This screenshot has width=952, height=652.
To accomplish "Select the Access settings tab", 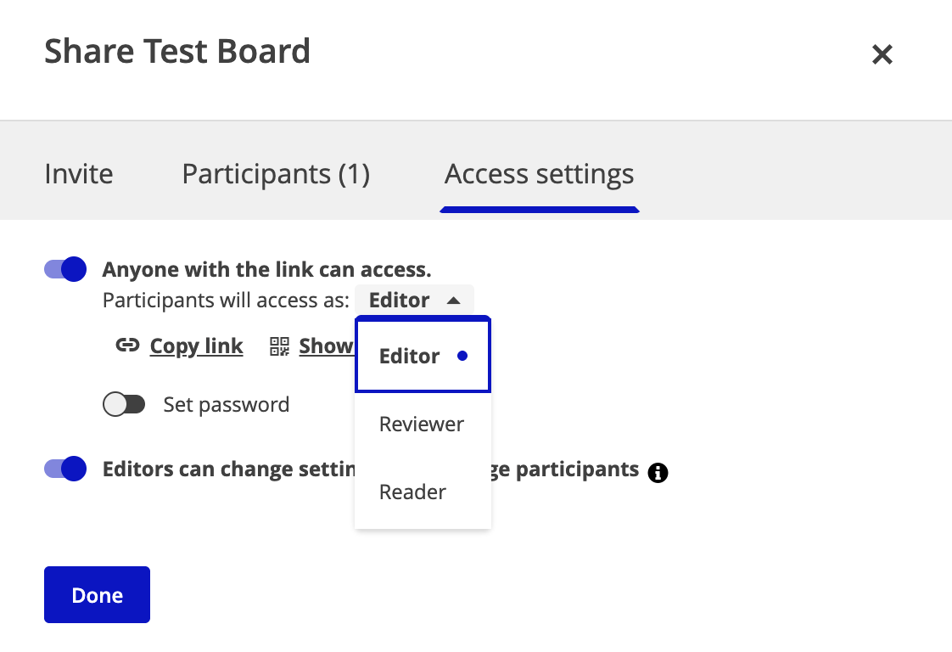I will (x=539, y=174).
